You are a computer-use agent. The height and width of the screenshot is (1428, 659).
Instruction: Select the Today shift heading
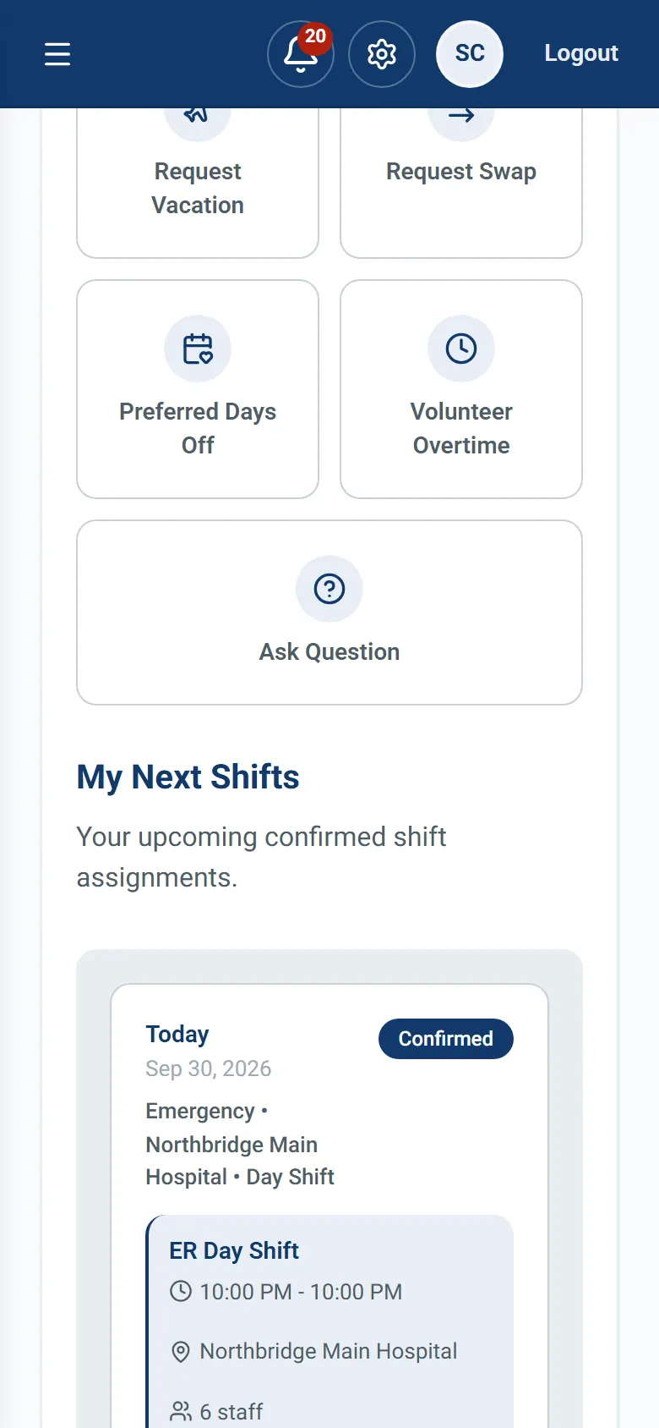[x=177, y=1034]
